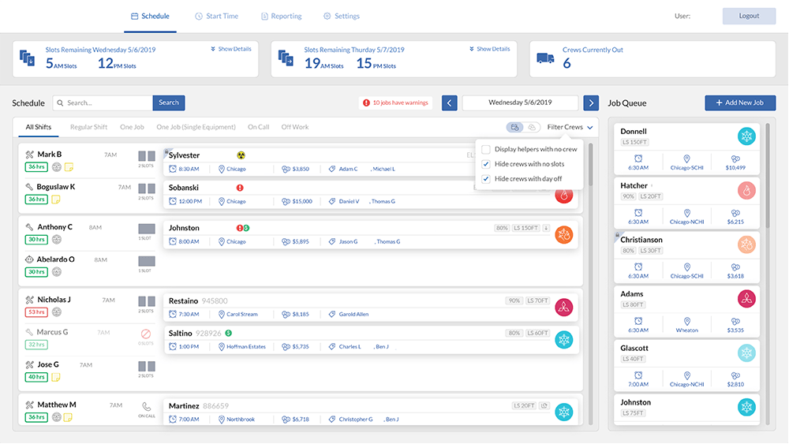Go to the Reporting tab

coord(282,16)
